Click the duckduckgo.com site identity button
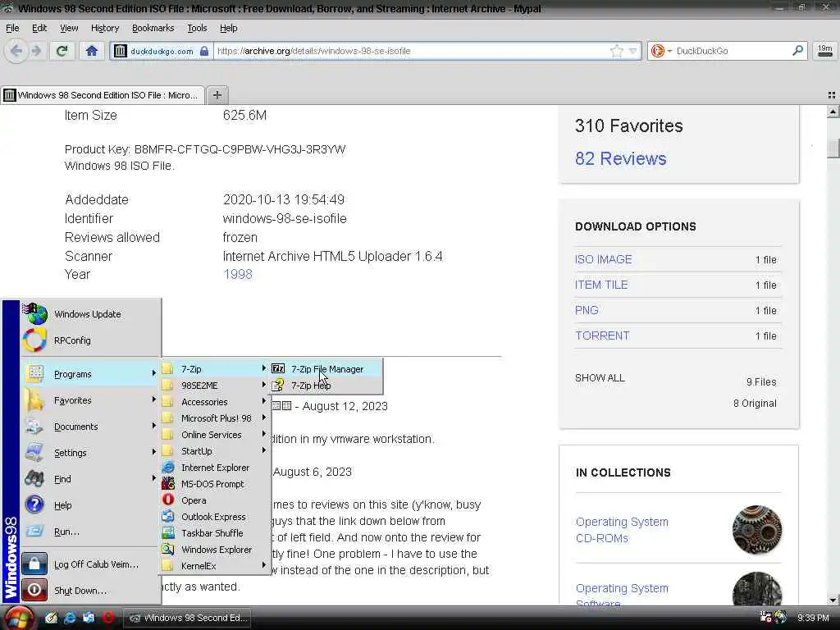 [162, 52]
